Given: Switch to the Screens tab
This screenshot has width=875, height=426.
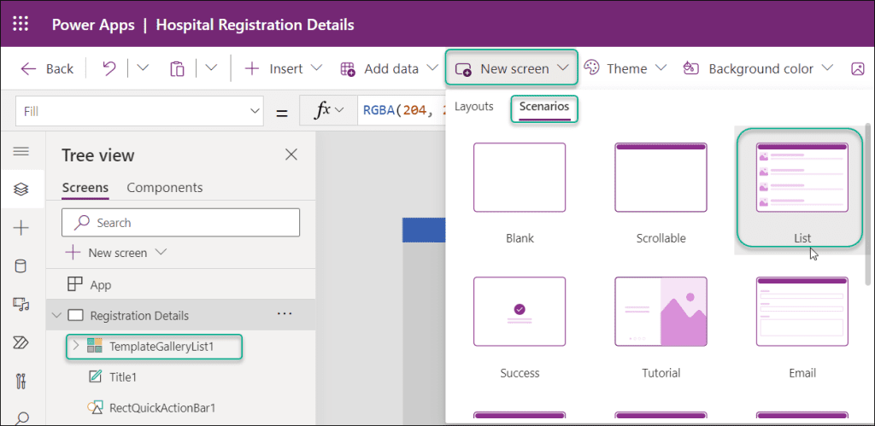Looking at the screenshot, I should click(85, 187).
